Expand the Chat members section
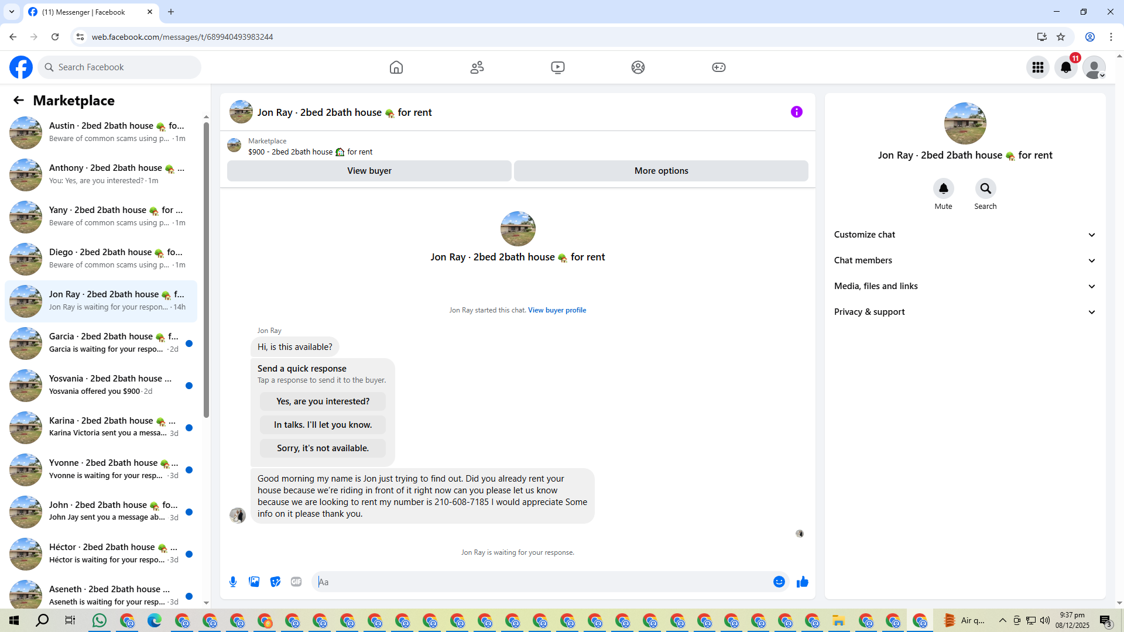 click(965, 260)
